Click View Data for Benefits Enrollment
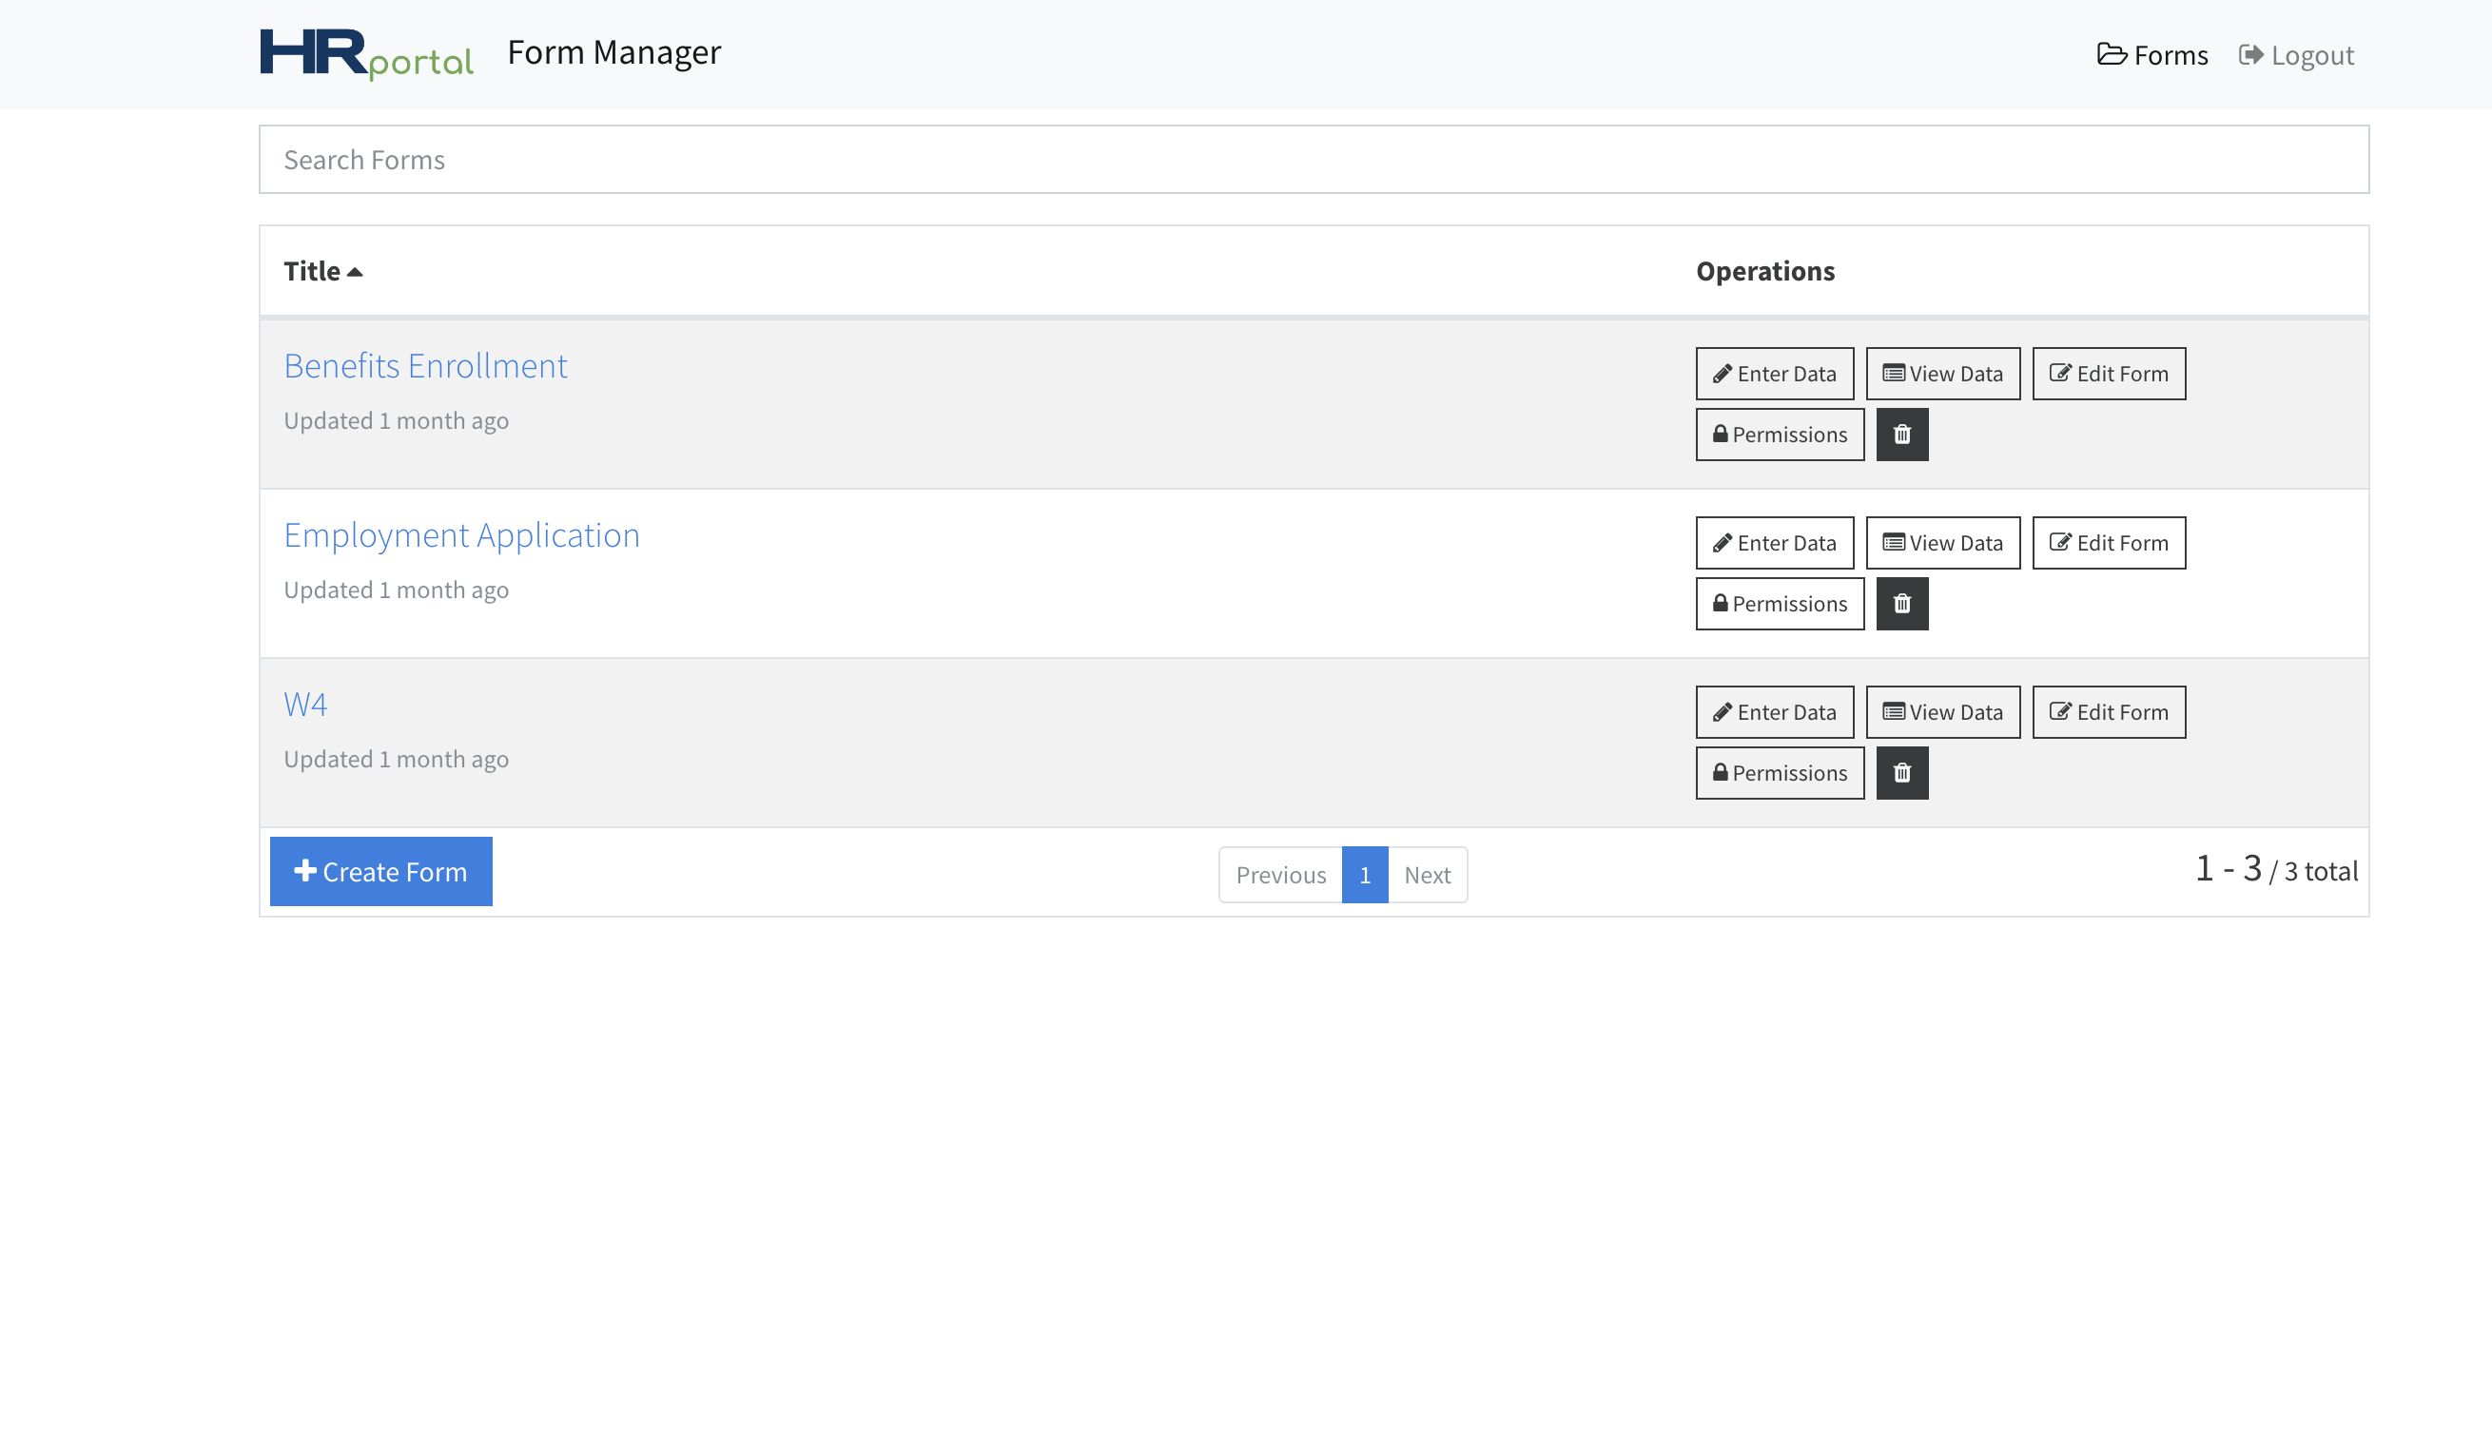Viewport: 2492px width, 1451px height. [x=1942, y=374]
